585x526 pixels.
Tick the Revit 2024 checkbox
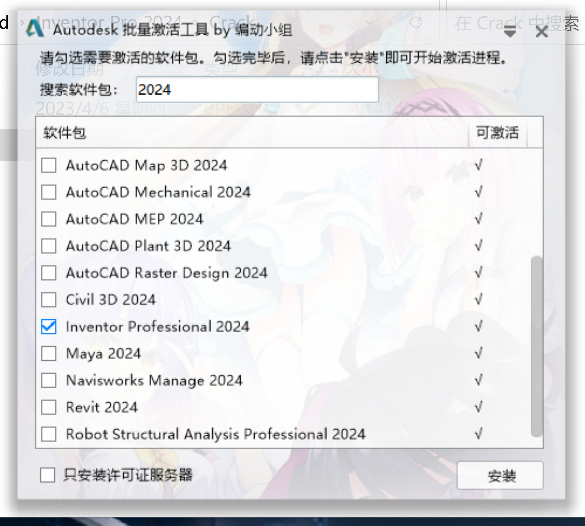pos(48,407)
